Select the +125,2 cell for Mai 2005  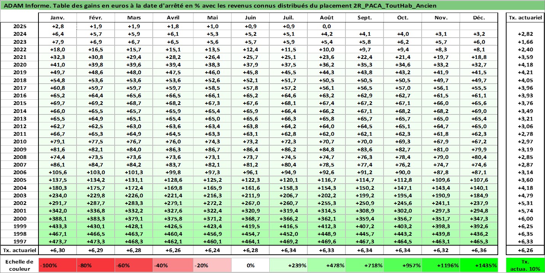tap(211, 180)
